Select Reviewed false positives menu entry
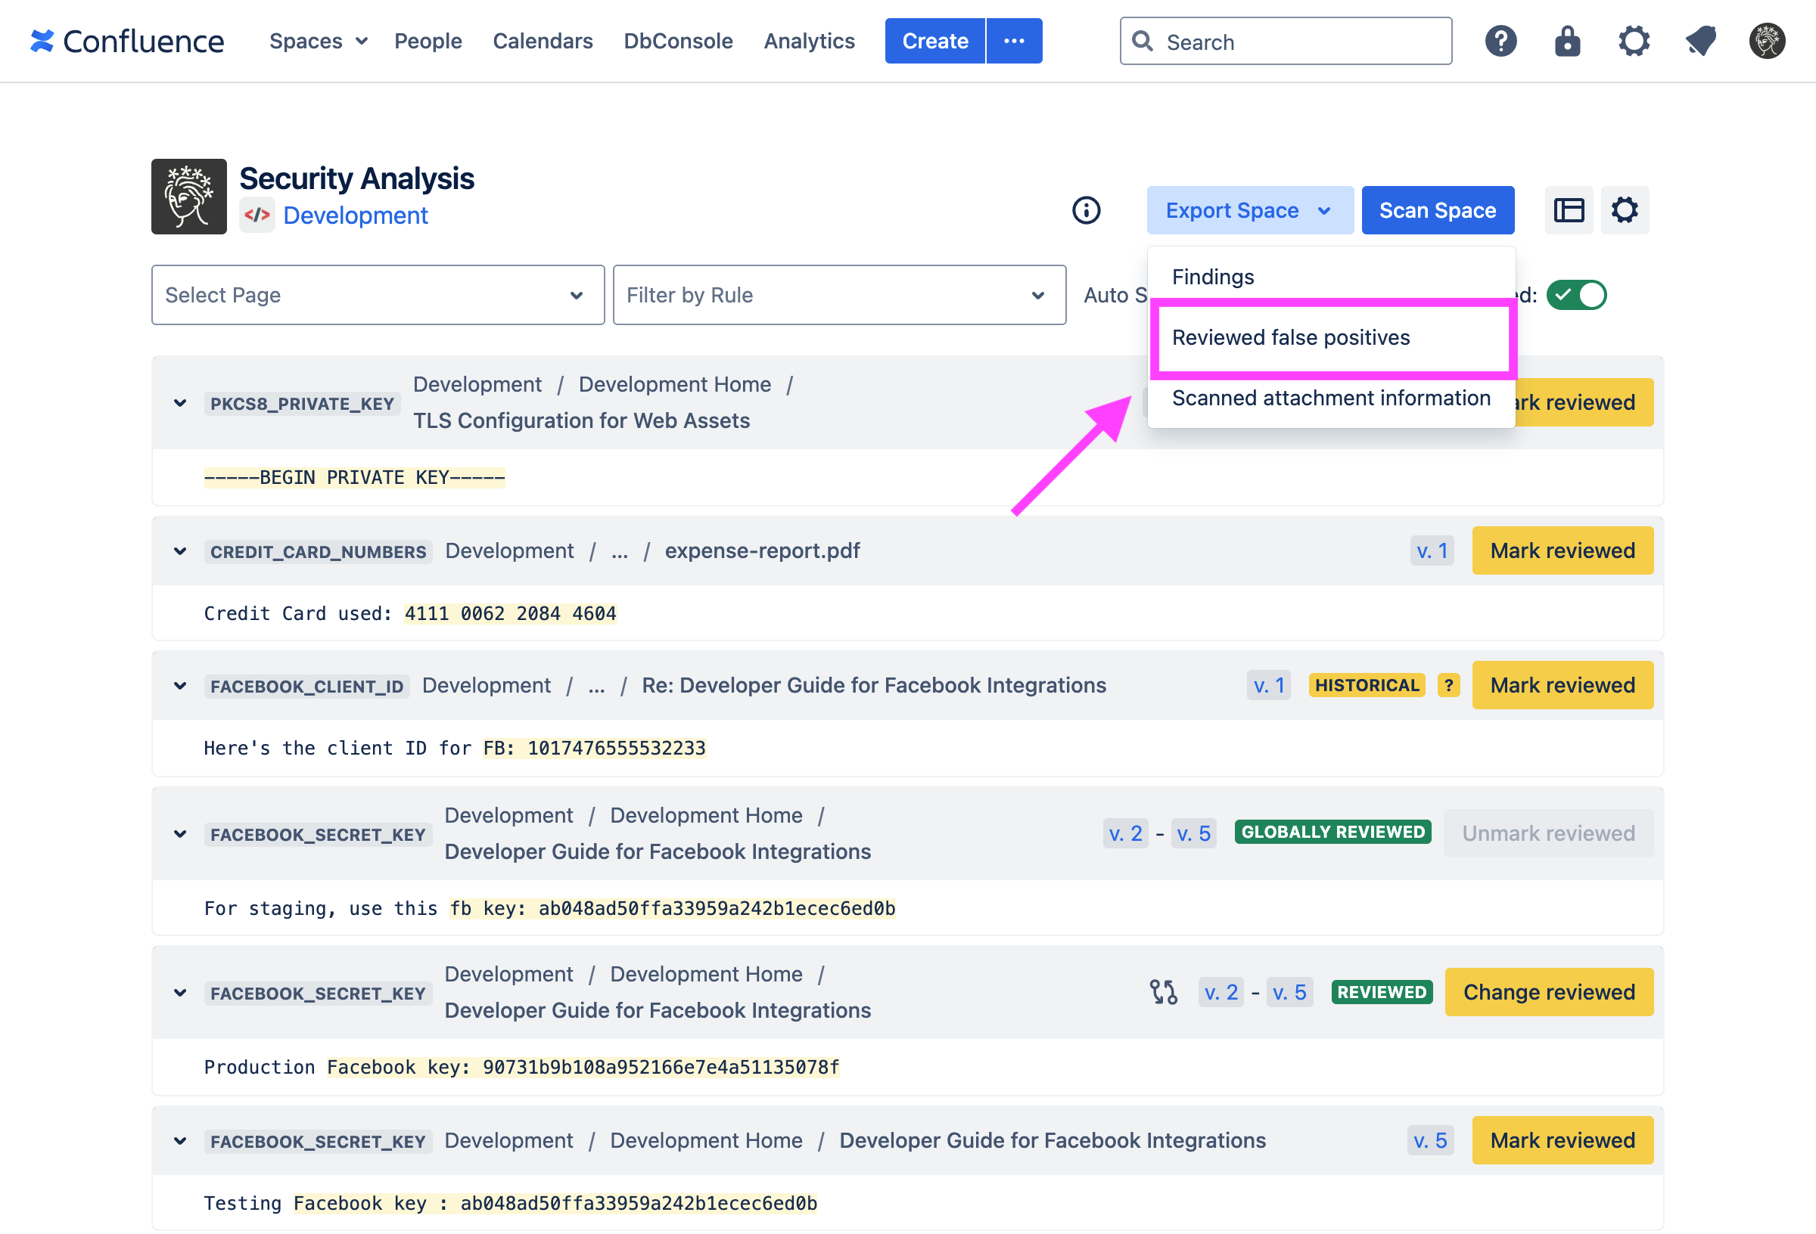 1290,337
